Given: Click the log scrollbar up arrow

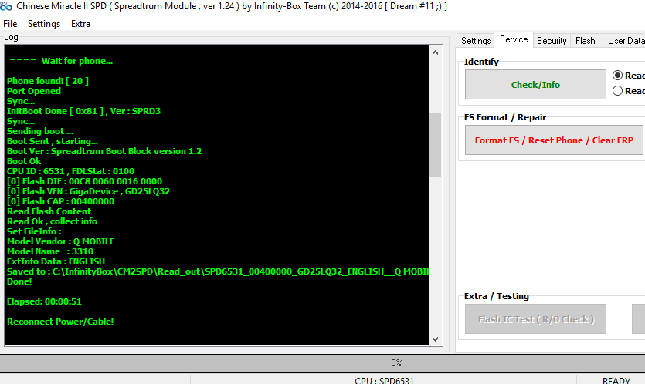Looking at the screenshot, I should click(x=435, y=52).
